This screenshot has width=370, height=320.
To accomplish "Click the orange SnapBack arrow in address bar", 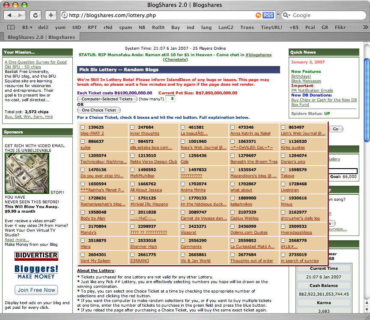I will click(258, 15).
